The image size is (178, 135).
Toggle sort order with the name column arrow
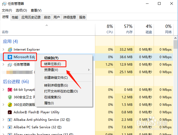pos(47,25)
